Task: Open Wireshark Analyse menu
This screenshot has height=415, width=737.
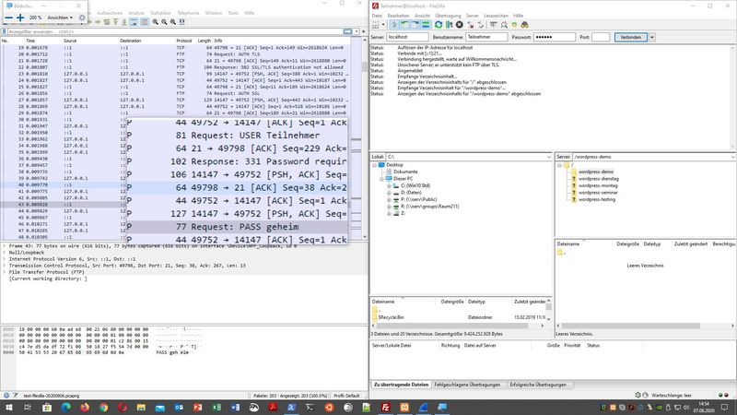Action: (136, 13)
